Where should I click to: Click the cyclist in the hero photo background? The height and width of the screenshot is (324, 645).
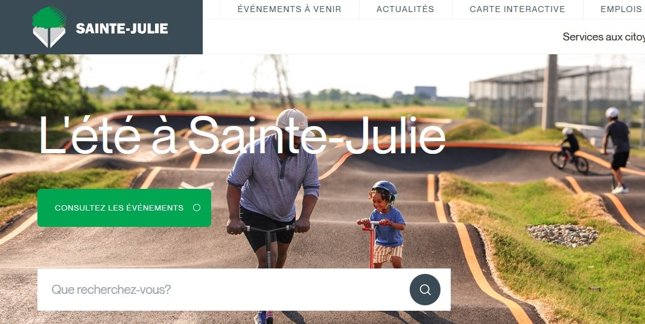coord(570,151)
